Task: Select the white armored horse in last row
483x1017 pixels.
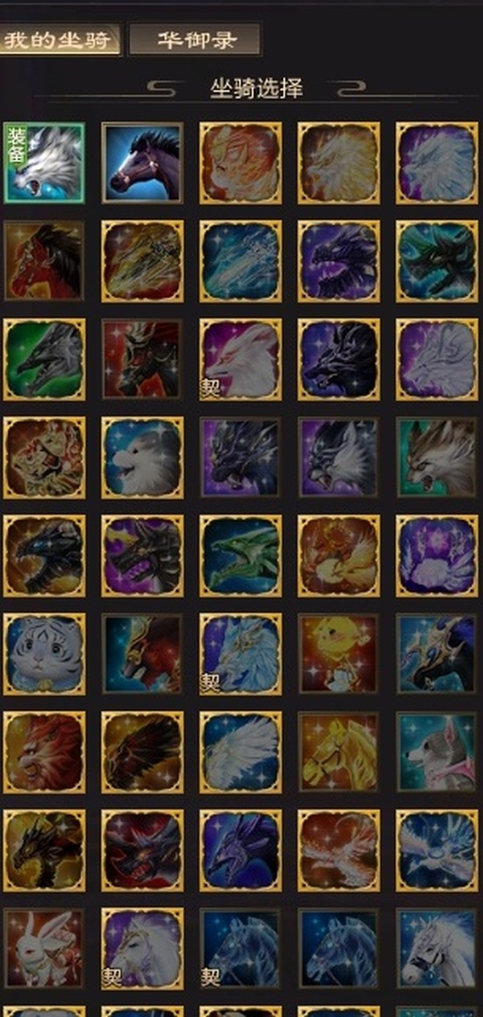Action: coord(437,949)
